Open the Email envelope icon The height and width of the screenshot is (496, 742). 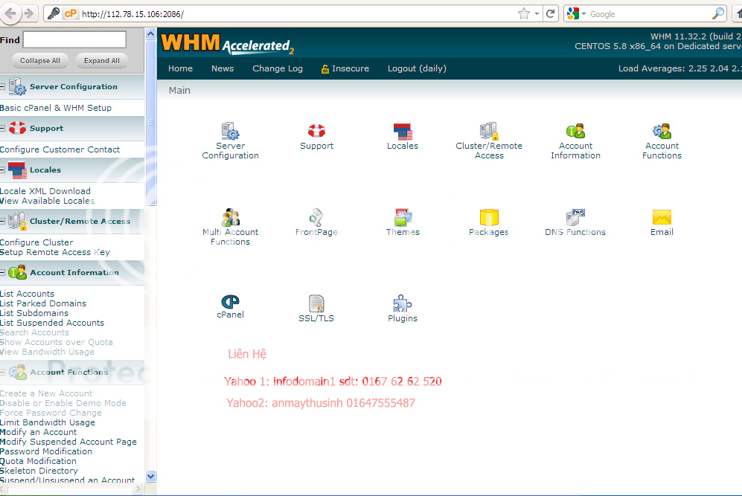click(662, 217)
